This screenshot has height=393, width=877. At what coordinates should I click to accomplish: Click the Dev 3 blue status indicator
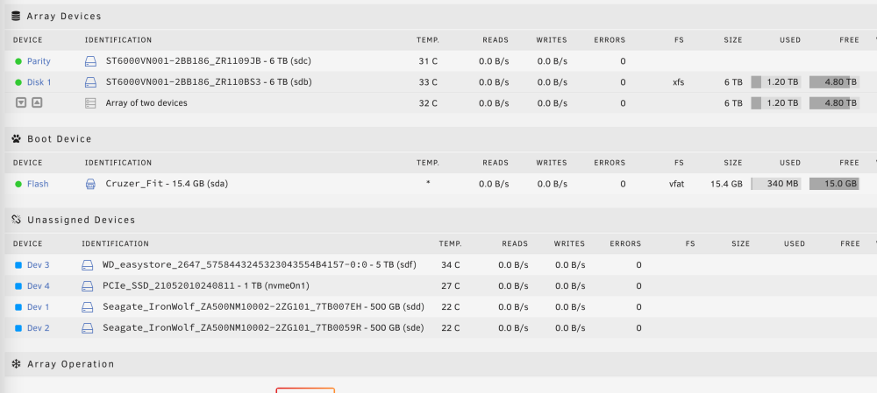click(x=18, y=265)
